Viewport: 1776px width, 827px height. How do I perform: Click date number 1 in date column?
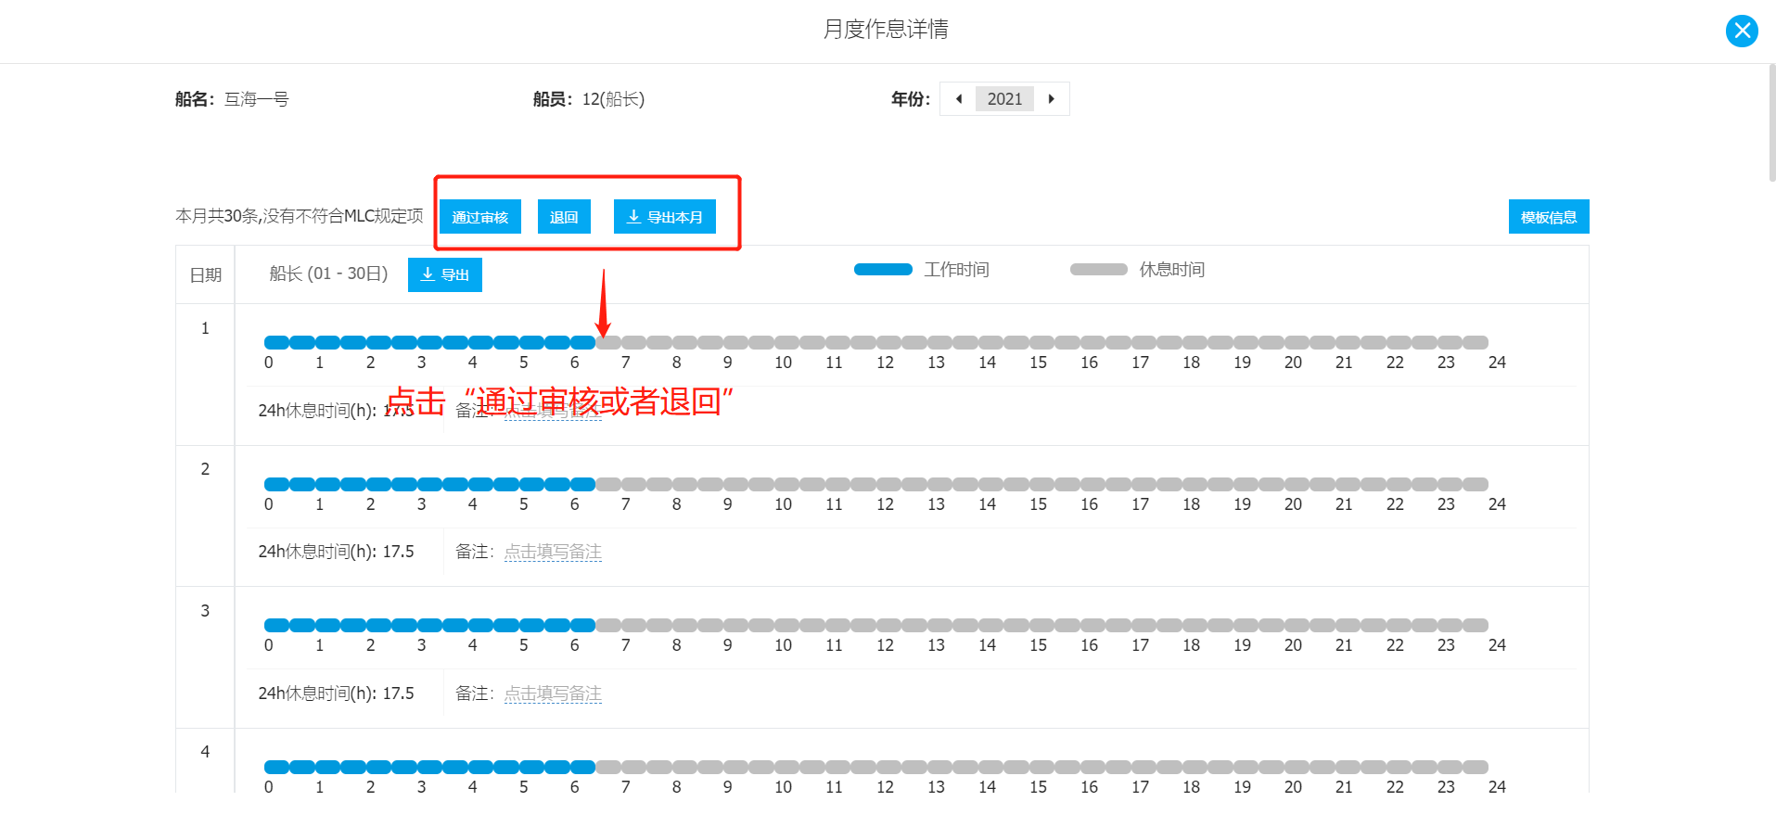pos(205,328)
